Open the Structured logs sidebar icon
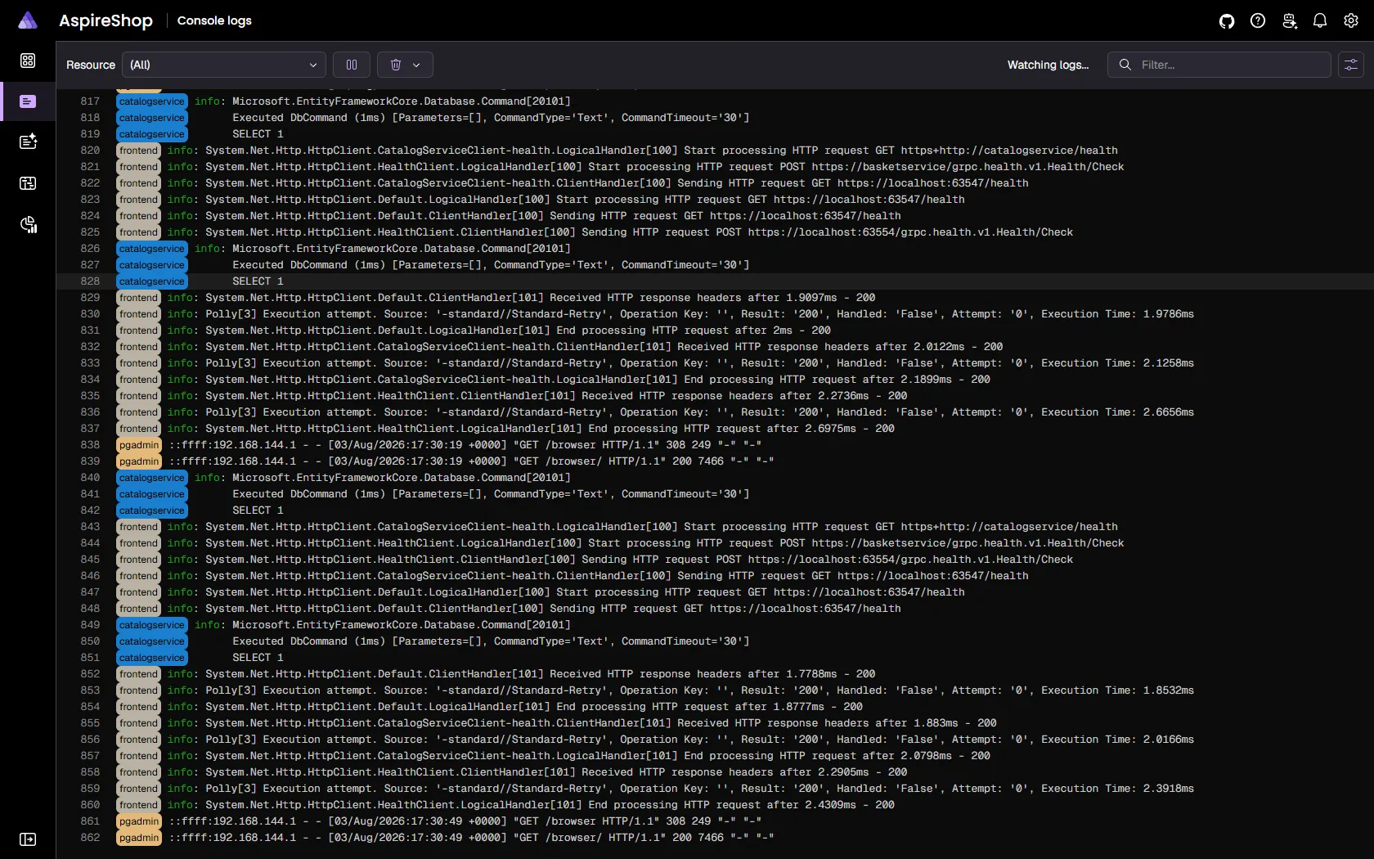 28,142
